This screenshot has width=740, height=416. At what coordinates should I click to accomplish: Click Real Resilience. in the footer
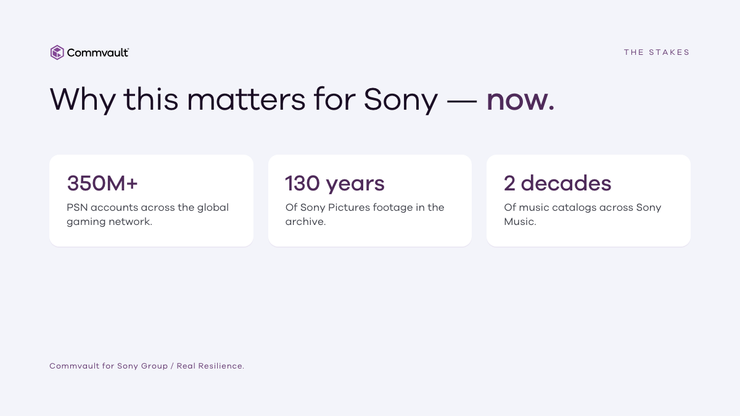point(210,366)
